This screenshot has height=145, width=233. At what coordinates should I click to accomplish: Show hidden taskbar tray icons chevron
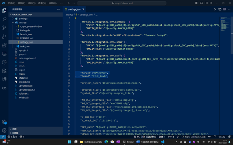tap(176, 142)
